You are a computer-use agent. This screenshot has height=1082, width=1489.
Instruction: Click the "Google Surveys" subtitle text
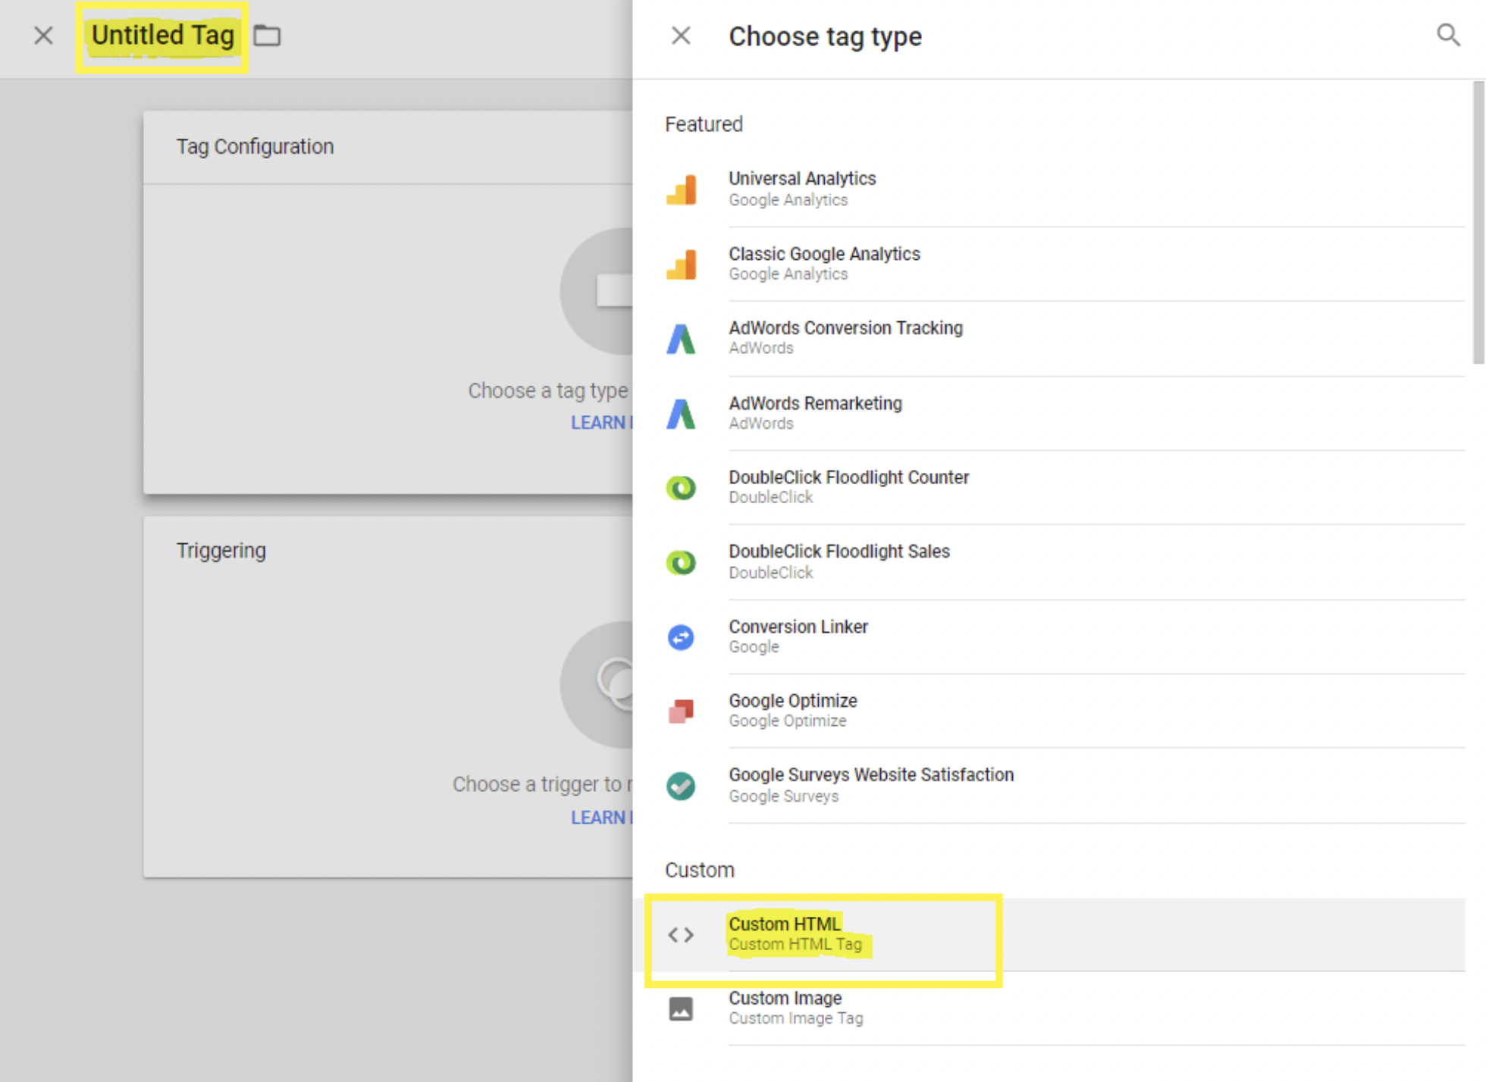(x=784, y=796)
